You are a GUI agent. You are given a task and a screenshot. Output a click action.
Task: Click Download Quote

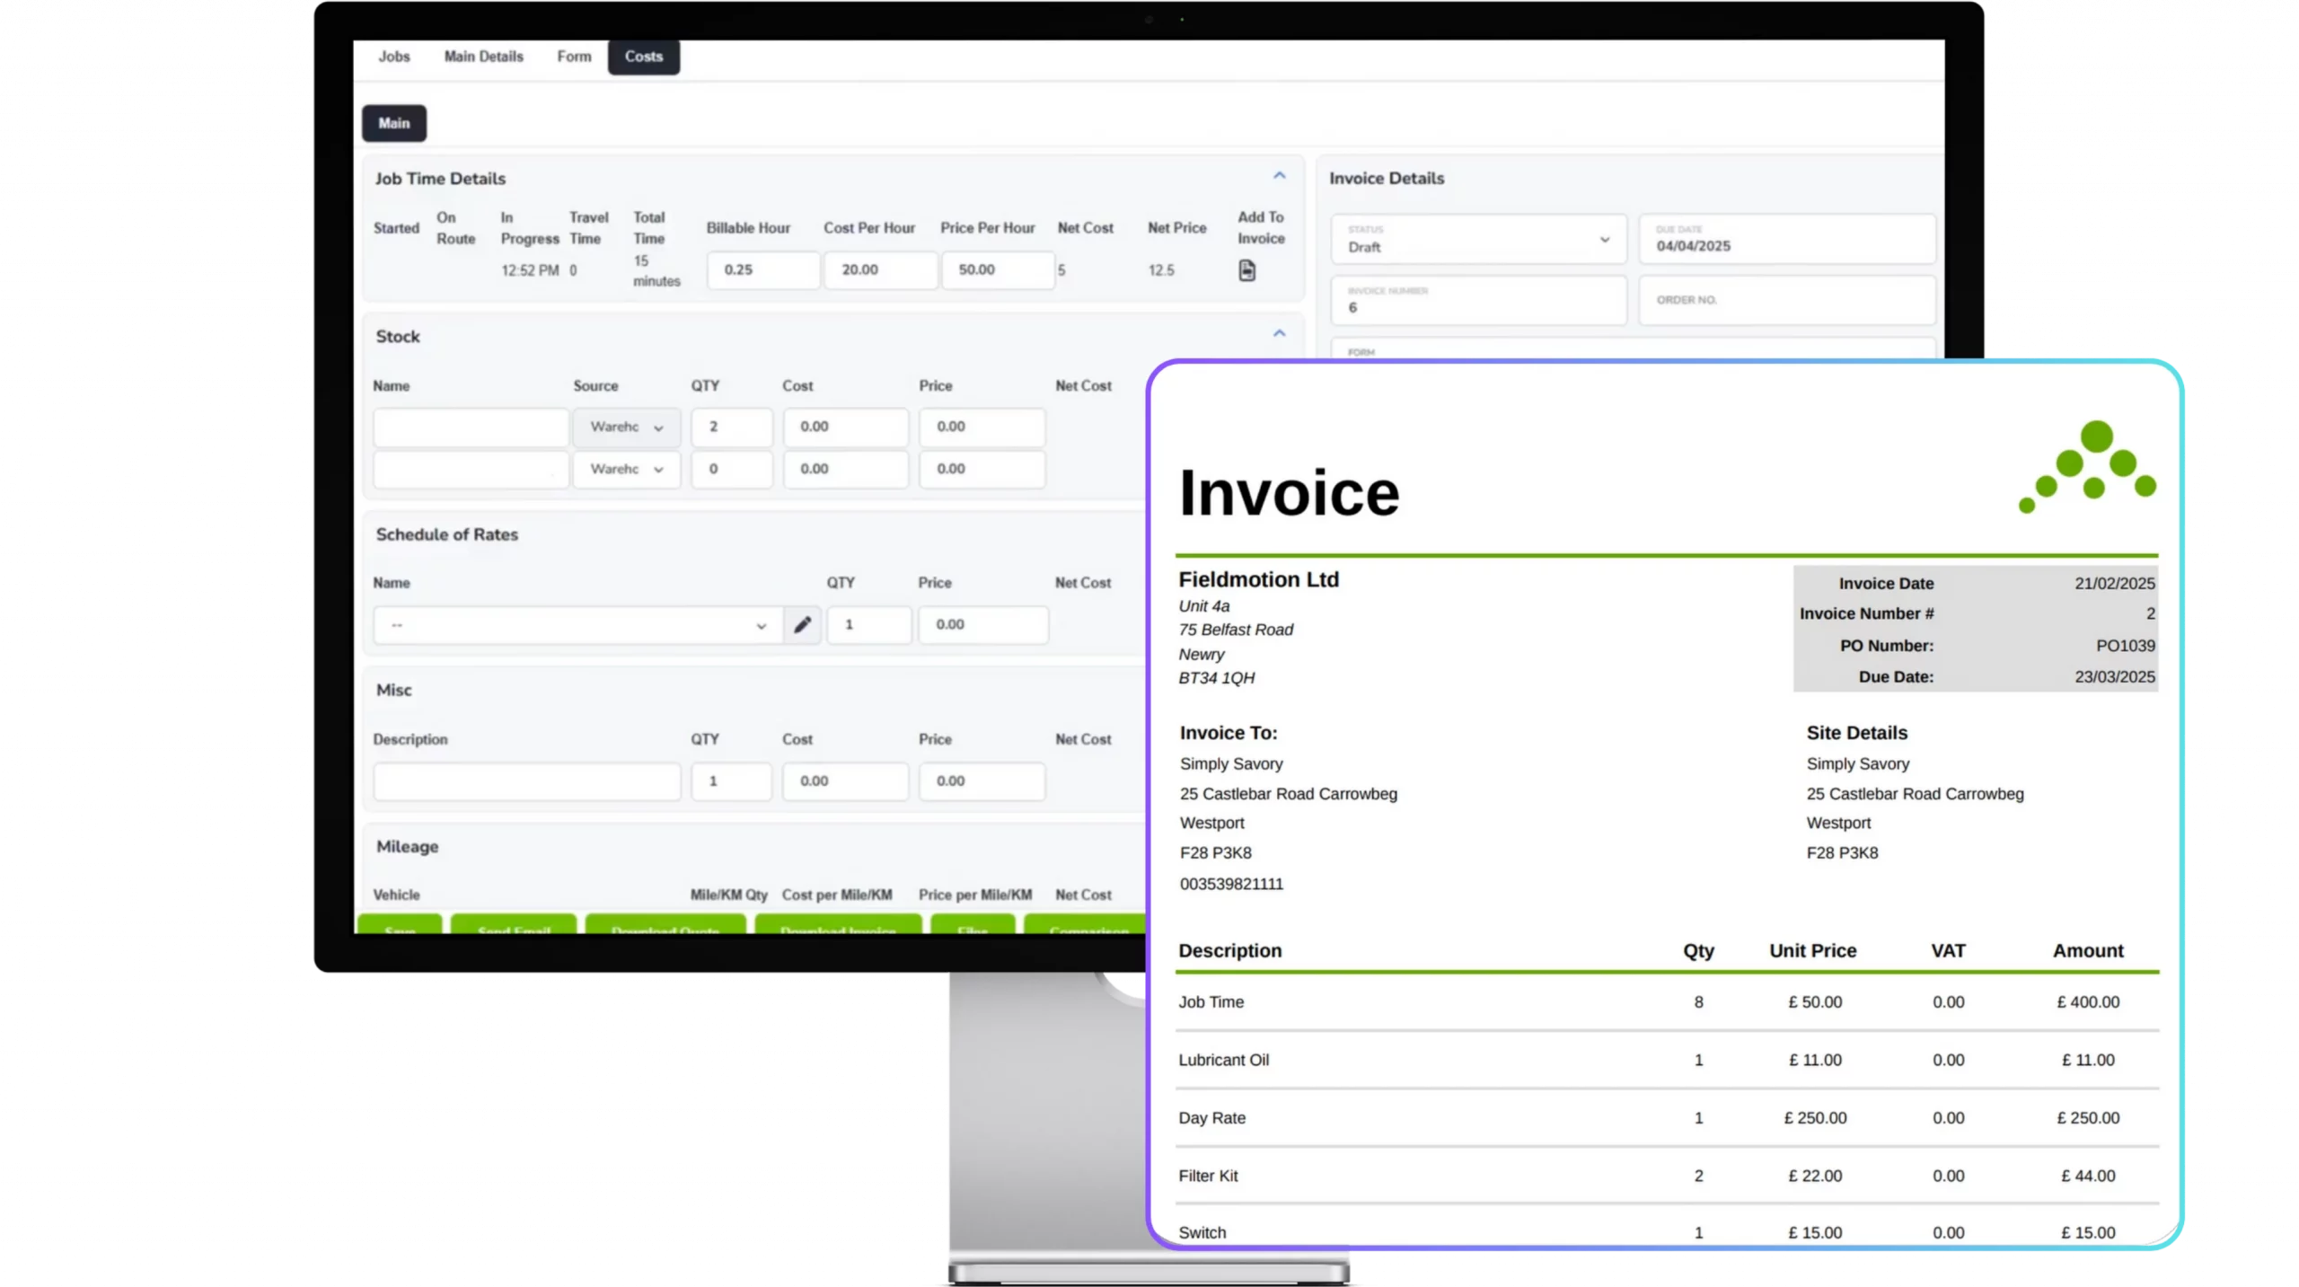click(x=665, y=931)
